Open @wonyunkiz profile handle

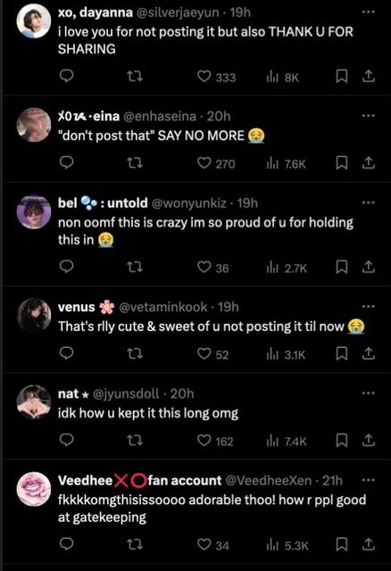[x=188, y=203]
